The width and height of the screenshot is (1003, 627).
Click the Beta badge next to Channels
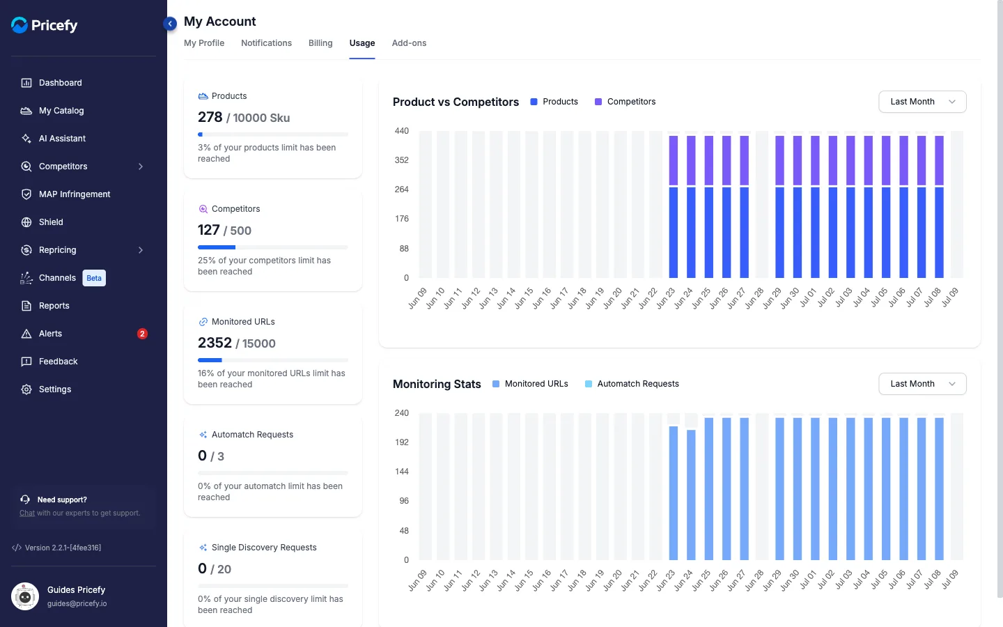(94, 278)
